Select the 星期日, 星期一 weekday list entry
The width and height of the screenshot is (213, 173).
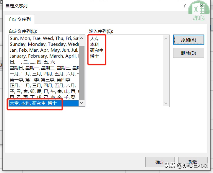pyautogui.click(x=44, y=68)
